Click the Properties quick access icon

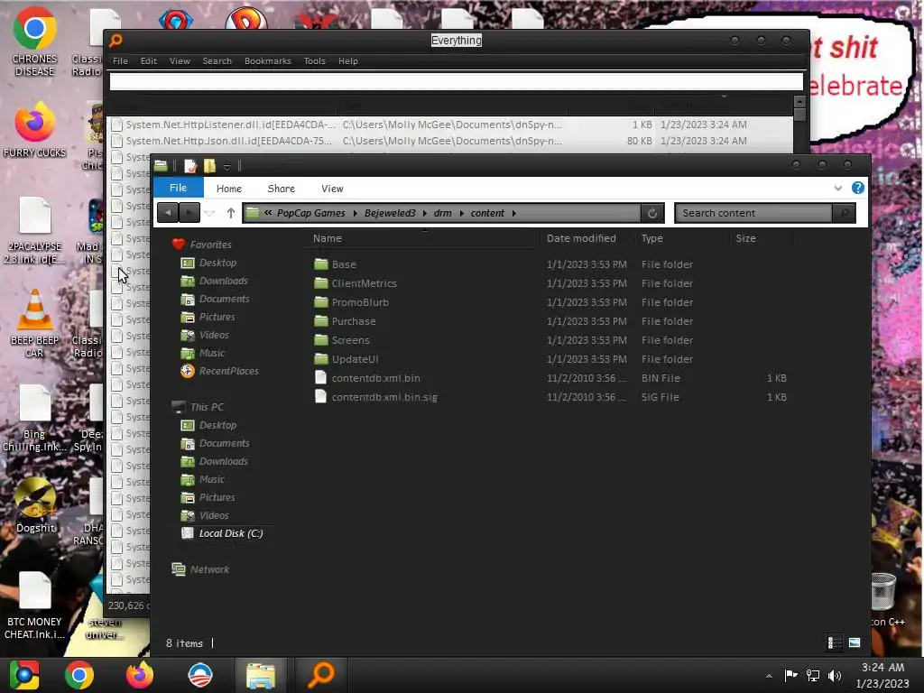pyautogui.click(x=189, y=166)
